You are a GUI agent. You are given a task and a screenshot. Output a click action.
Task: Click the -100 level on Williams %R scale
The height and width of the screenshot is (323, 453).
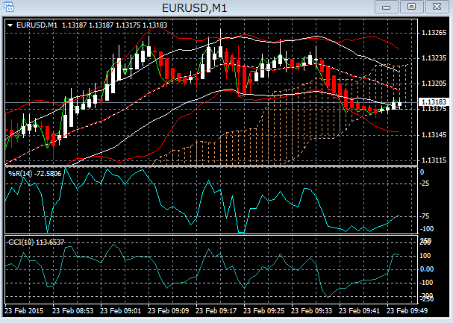[x=427, y=229]
